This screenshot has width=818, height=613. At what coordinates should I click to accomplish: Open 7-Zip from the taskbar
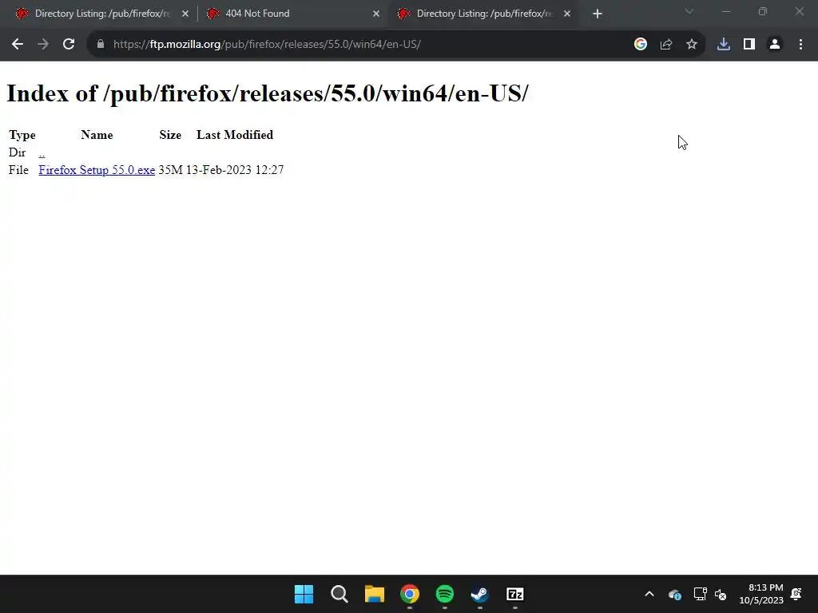coord(515,594)
